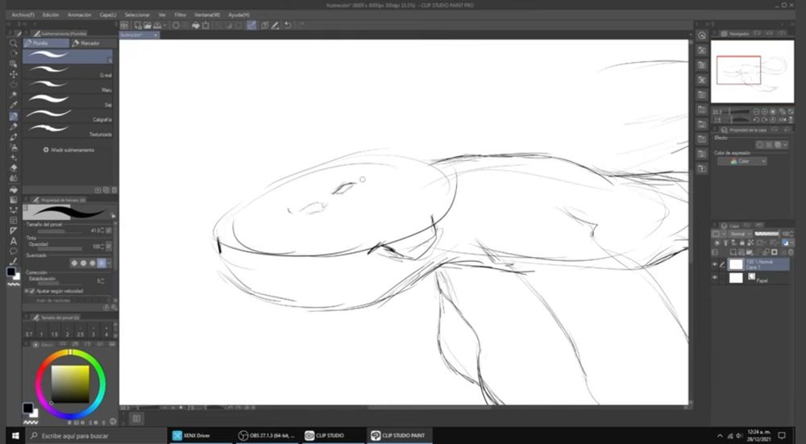Select the Balloon tool

[14, 251]
